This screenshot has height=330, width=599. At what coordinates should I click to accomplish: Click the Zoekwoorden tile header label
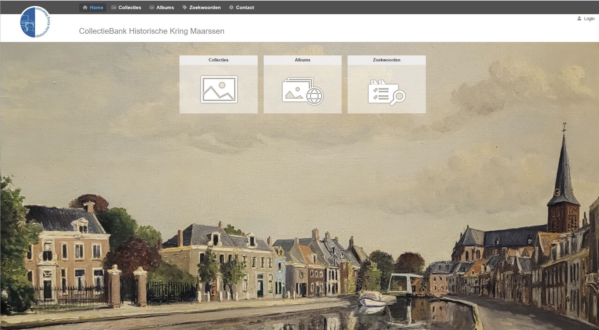[x=386, y=60]
